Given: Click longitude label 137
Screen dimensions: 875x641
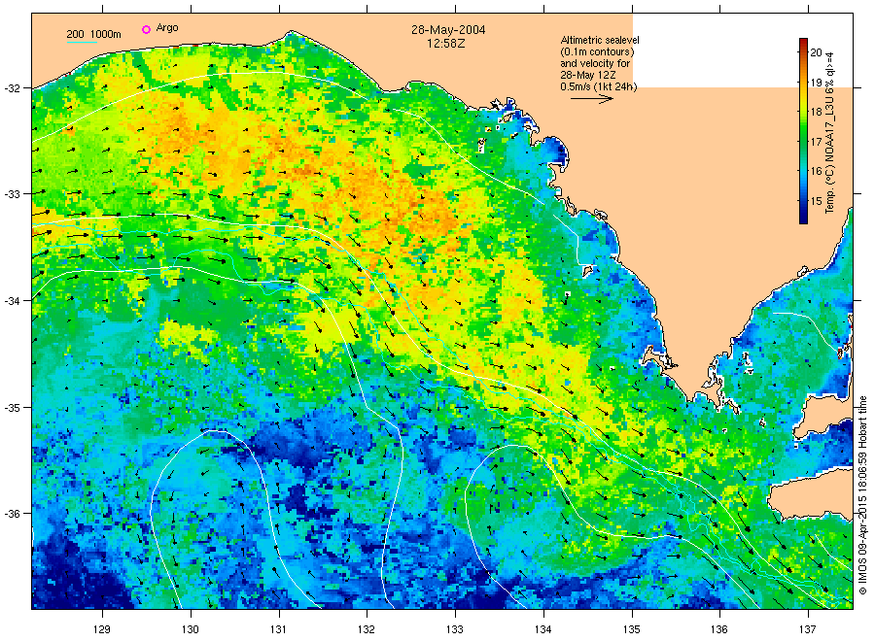Looking at the screenshot, I should pyautogui.click(x=808, y=629).
